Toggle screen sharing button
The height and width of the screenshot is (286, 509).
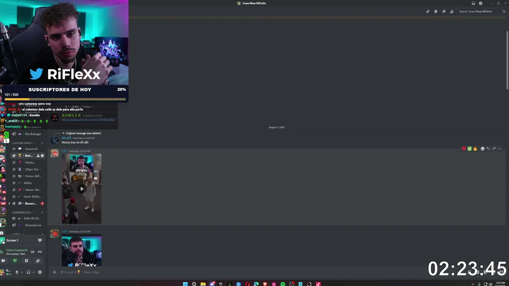coord(15,261)
